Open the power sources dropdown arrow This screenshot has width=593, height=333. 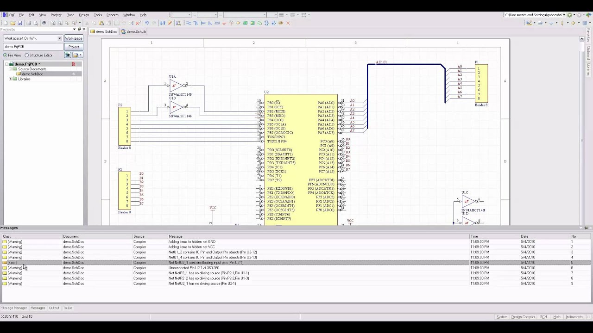pos(556,23)
